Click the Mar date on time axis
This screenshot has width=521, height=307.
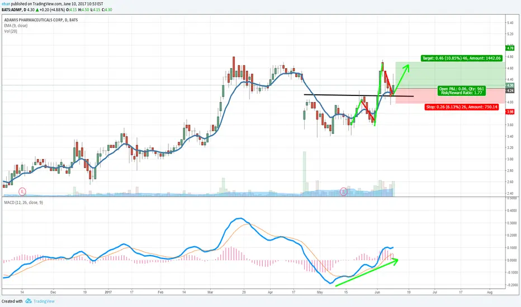coord(210,292)
